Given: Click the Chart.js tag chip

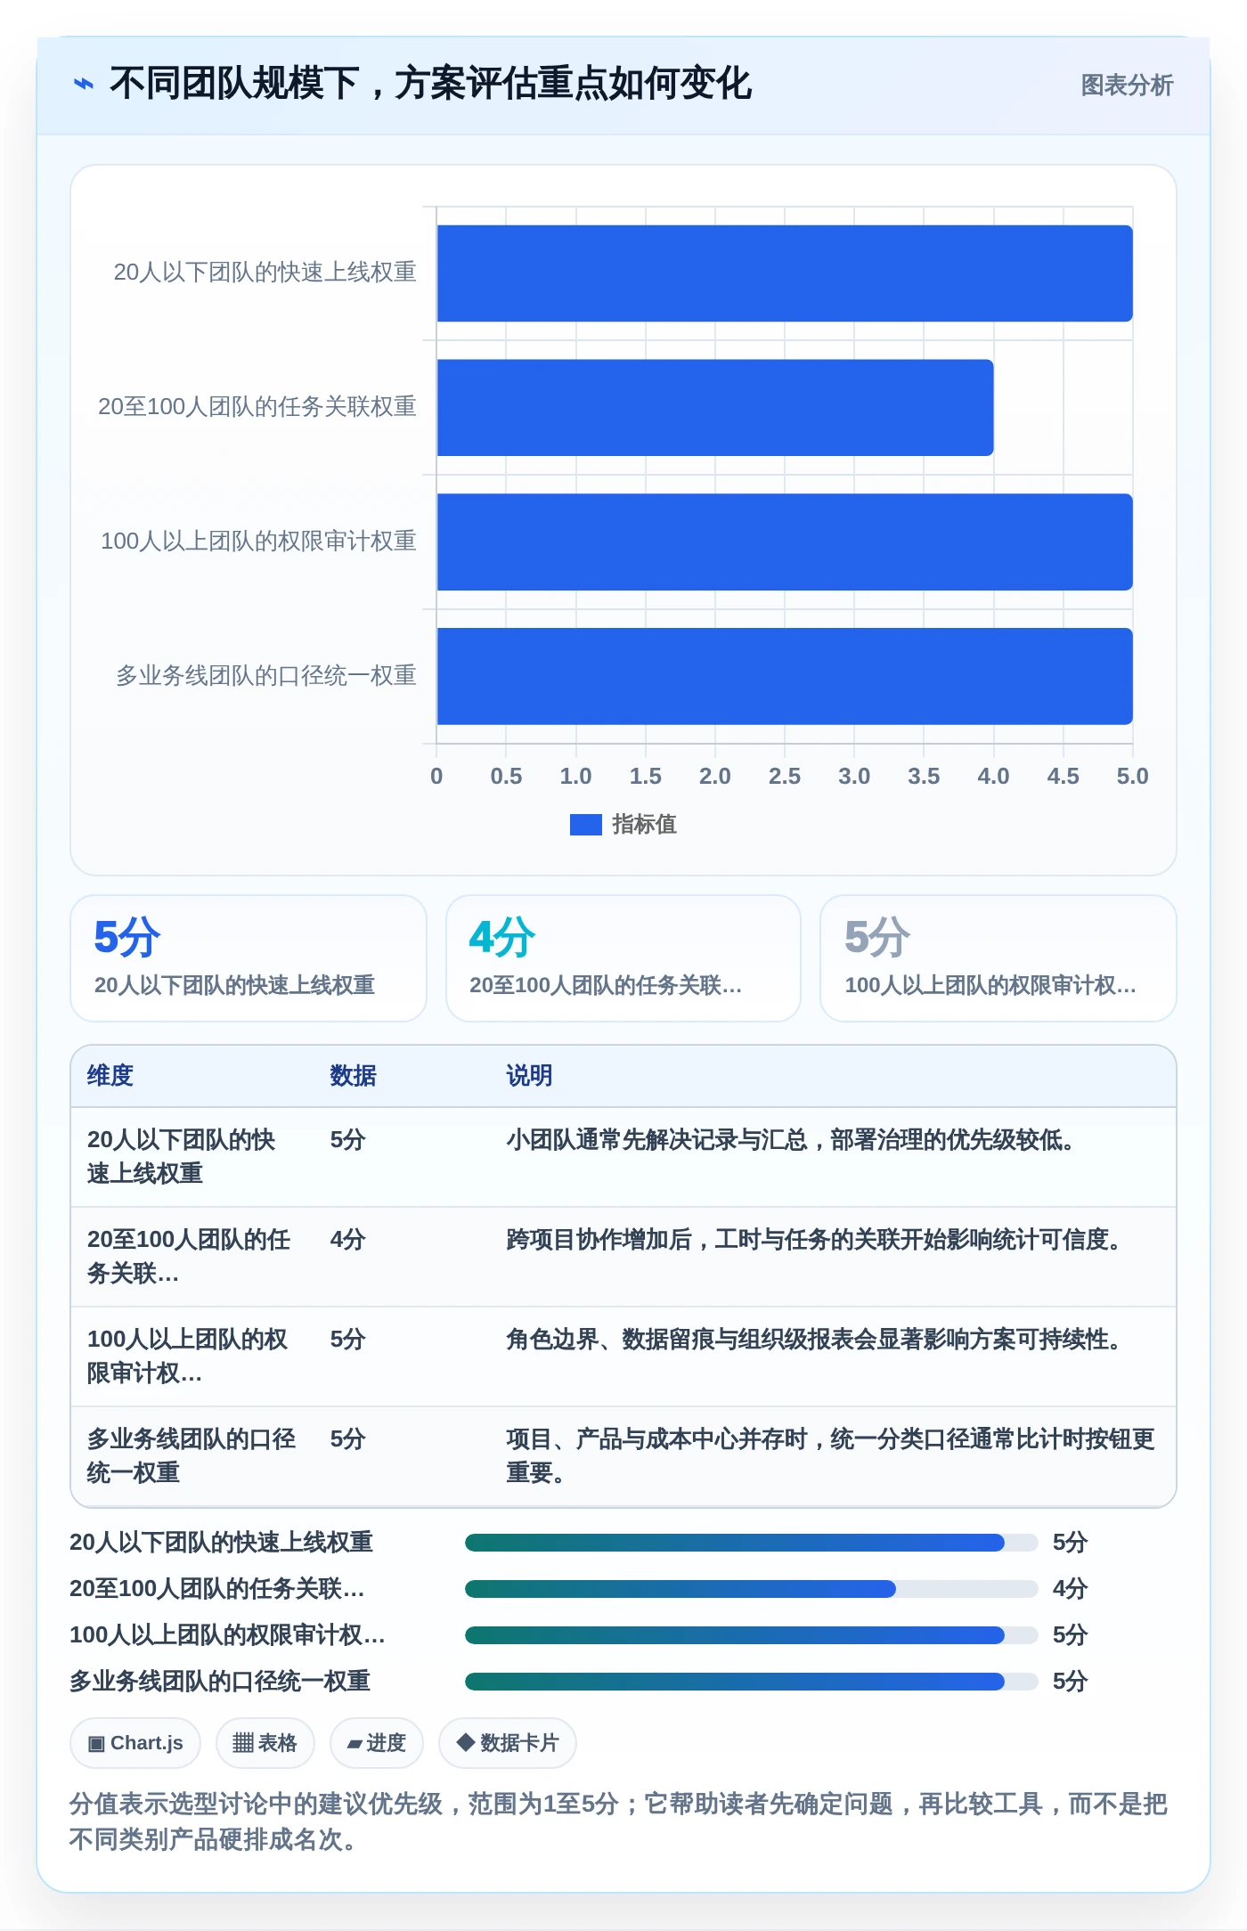Looking at the screenshot, I should 135,1743.
